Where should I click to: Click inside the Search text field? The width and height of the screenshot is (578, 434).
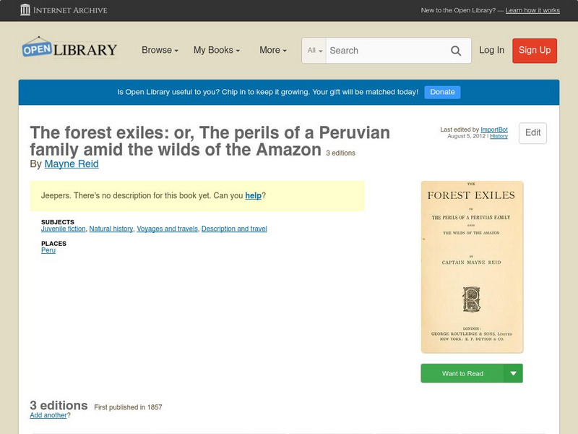pos(387,51)
